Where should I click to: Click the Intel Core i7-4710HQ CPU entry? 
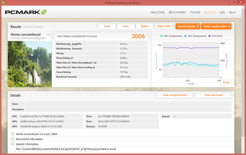click(x=51, y=116)
